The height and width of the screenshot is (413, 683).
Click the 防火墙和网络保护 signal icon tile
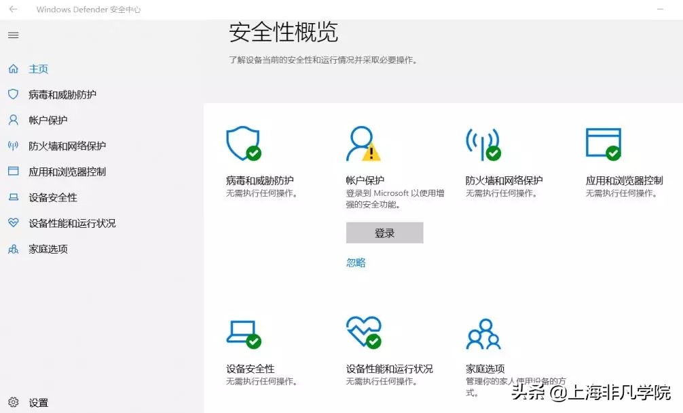click(483, 143)
